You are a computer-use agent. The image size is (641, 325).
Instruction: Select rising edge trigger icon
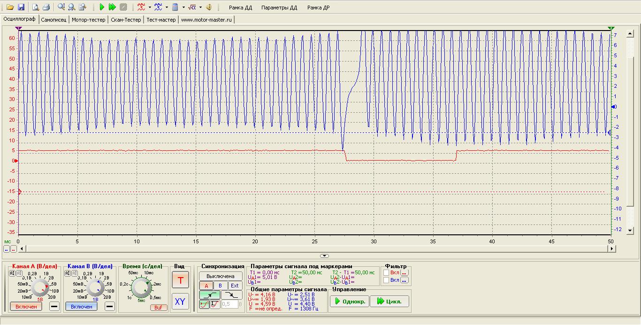click(208, 295)
